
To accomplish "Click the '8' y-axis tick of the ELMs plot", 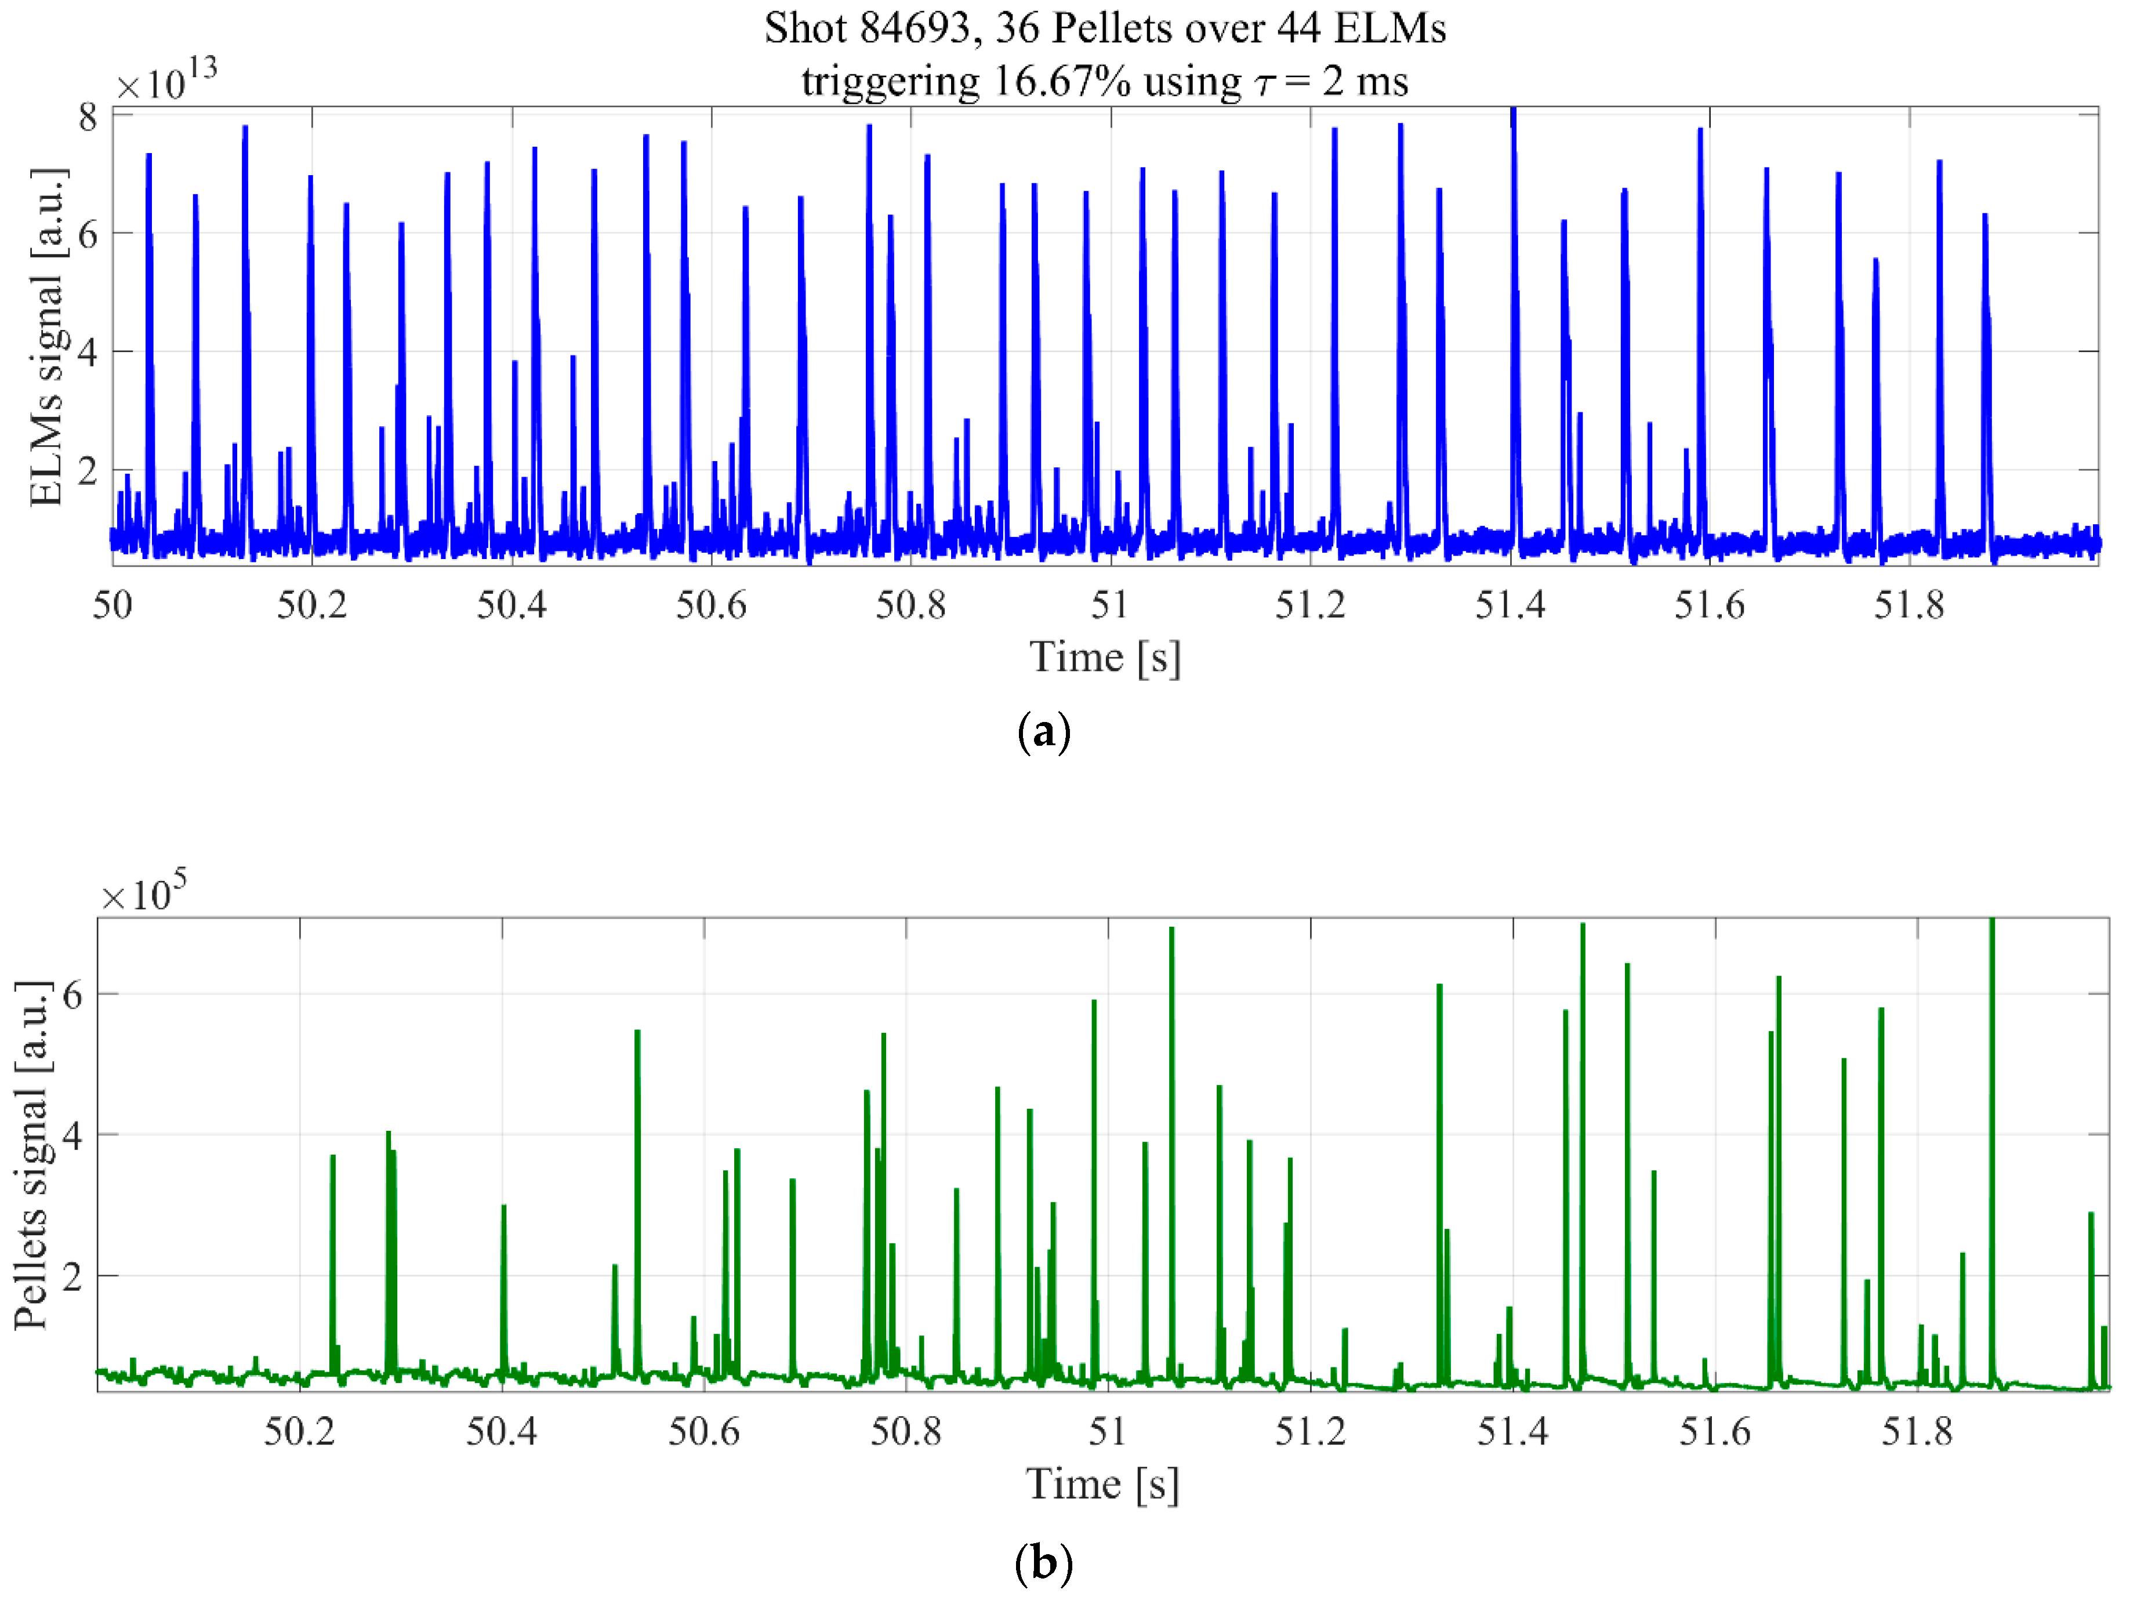I will (x=88, y=118).
